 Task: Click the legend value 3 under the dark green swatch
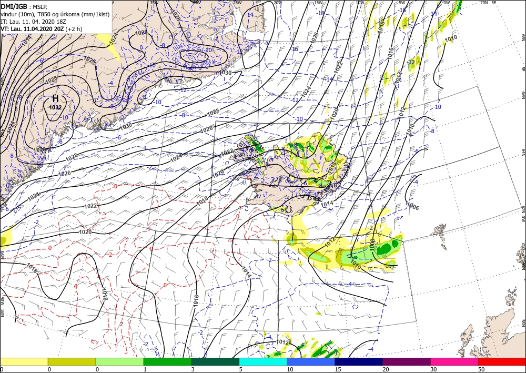(x=193, y=369)
